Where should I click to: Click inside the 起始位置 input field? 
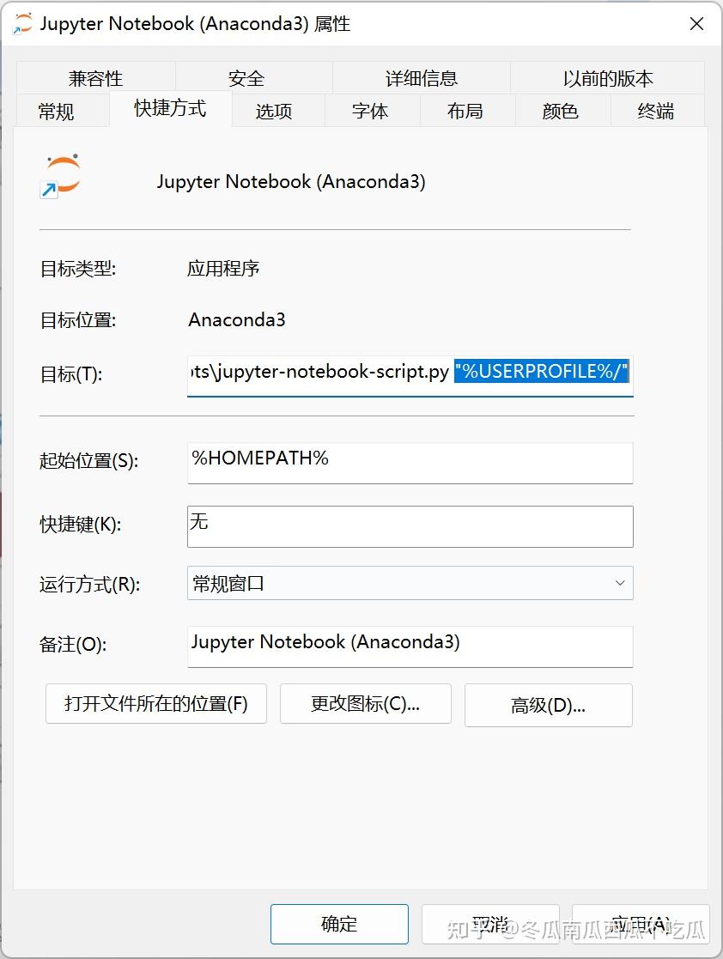pos(410,463)
